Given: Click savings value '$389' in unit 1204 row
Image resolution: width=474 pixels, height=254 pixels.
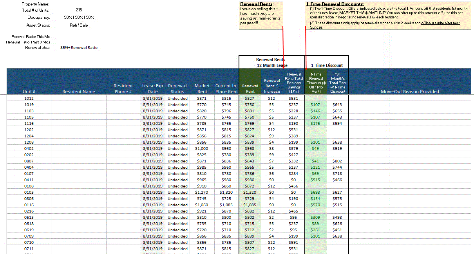Looking at the screenshot, I should (x=294, y=136).
